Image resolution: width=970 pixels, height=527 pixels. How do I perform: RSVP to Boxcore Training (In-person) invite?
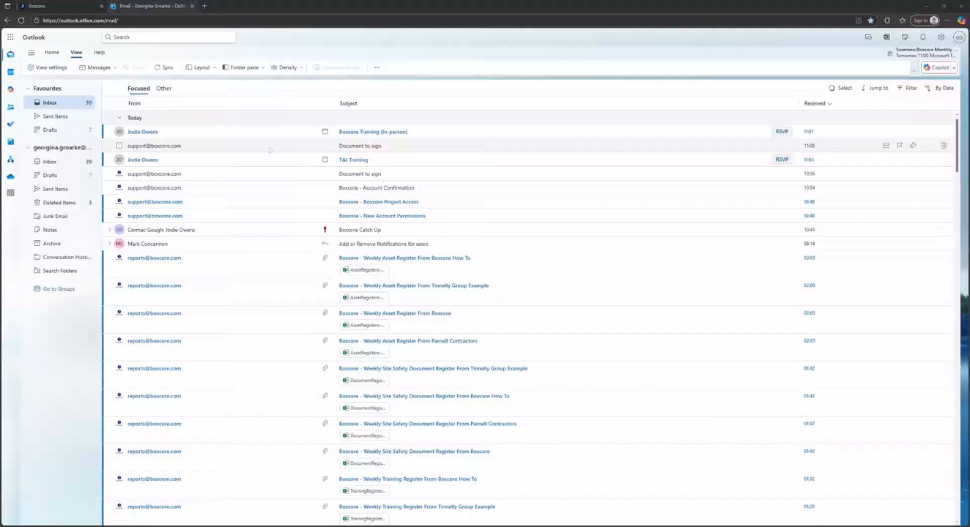pyautogui.click(x=782, y=132)
